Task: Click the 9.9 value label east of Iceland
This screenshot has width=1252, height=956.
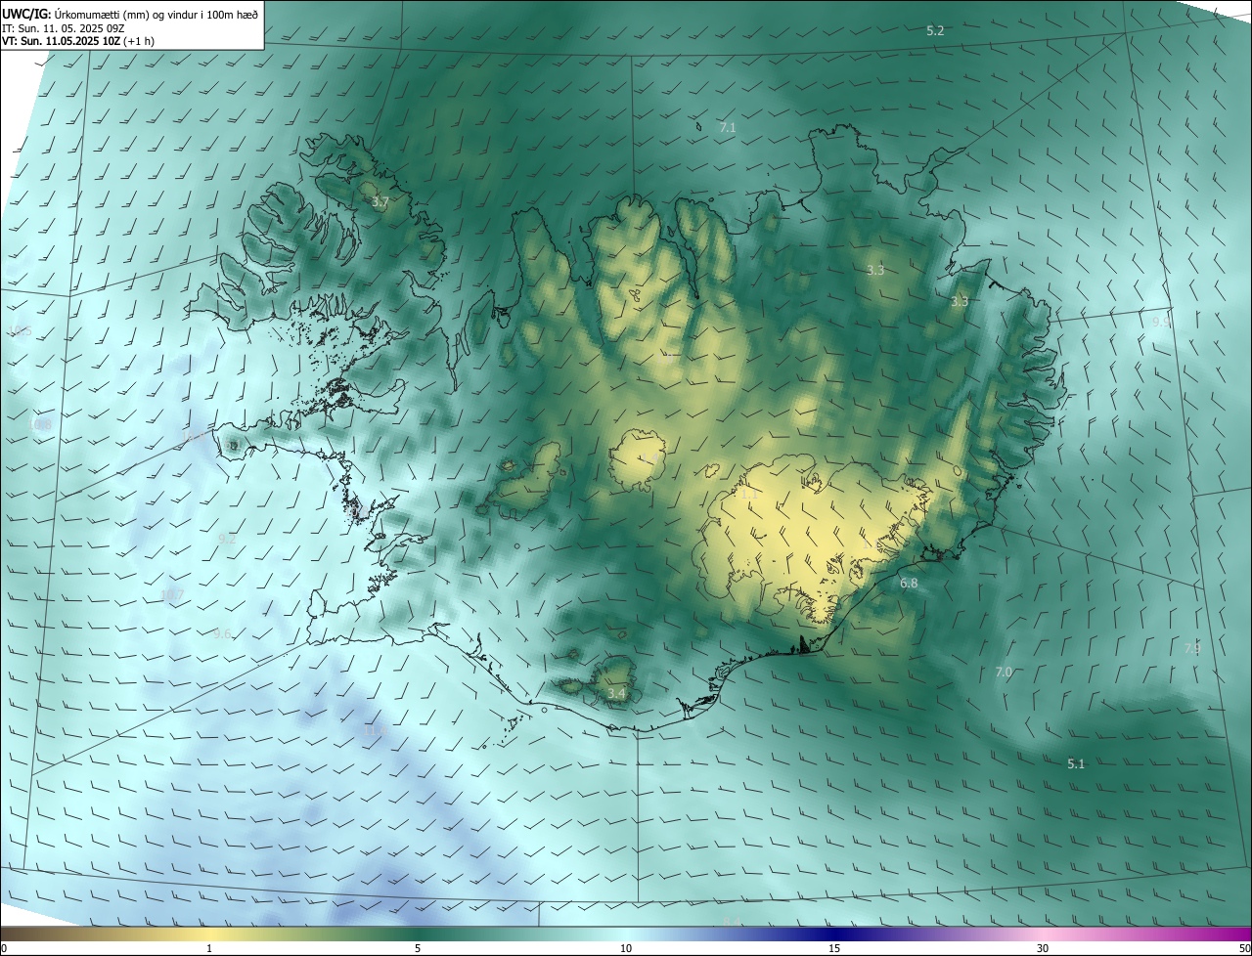Action: coord(1161,322)
